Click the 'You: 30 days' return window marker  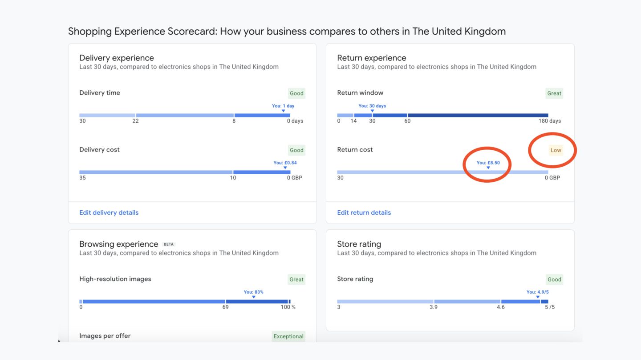tap(372, 106)
